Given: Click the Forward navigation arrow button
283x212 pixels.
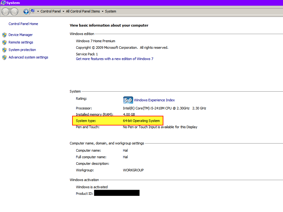Looking at the screenshot, I should 14,12.
